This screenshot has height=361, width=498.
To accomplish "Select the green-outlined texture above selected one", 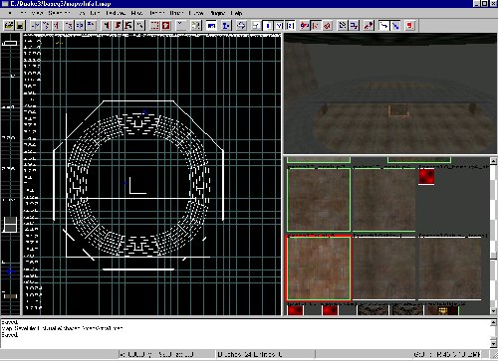I will point(319,200).
